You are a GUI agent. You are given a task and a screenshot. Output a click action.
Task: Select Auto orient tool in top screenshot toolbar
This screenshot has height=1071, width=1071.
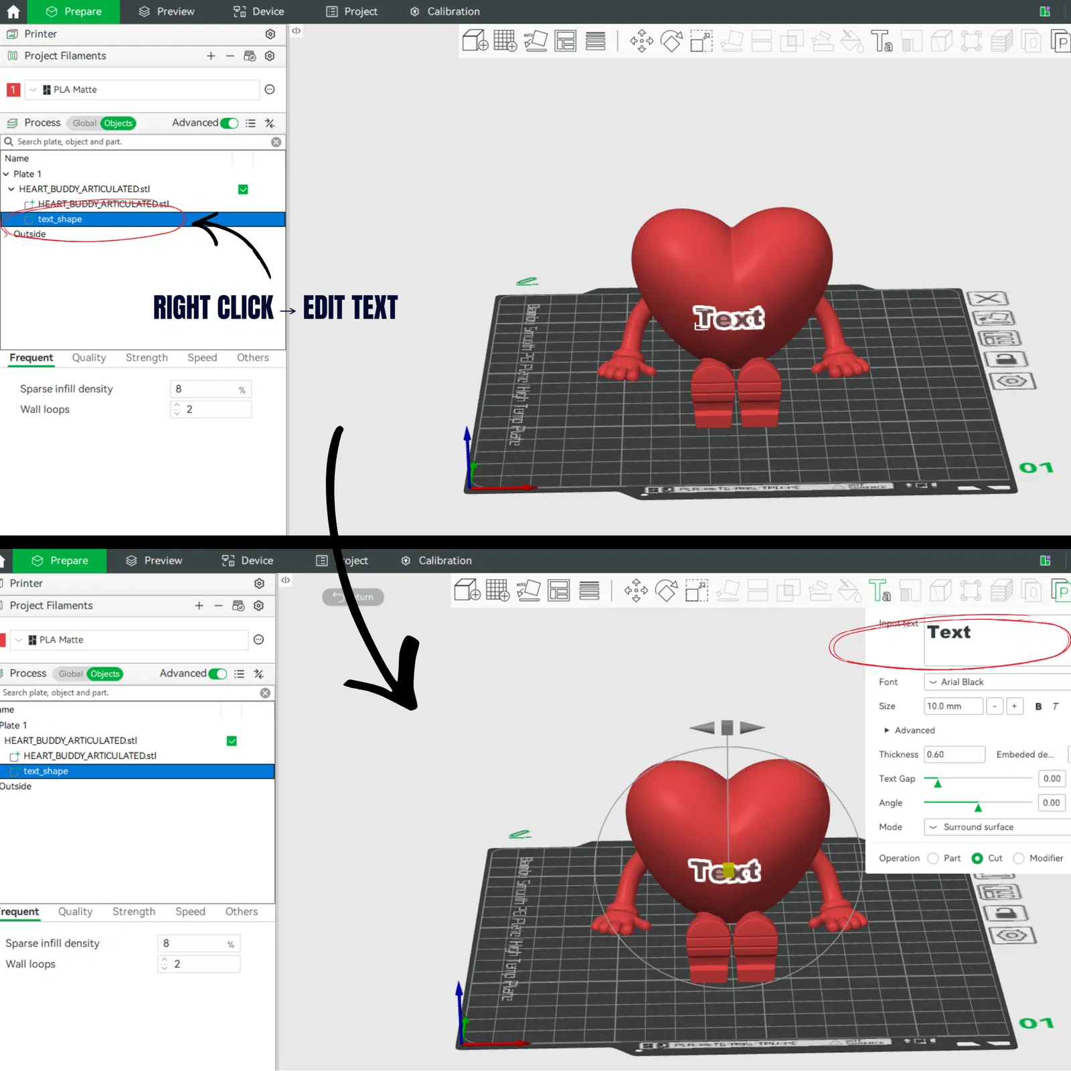[x=535, y=41]
